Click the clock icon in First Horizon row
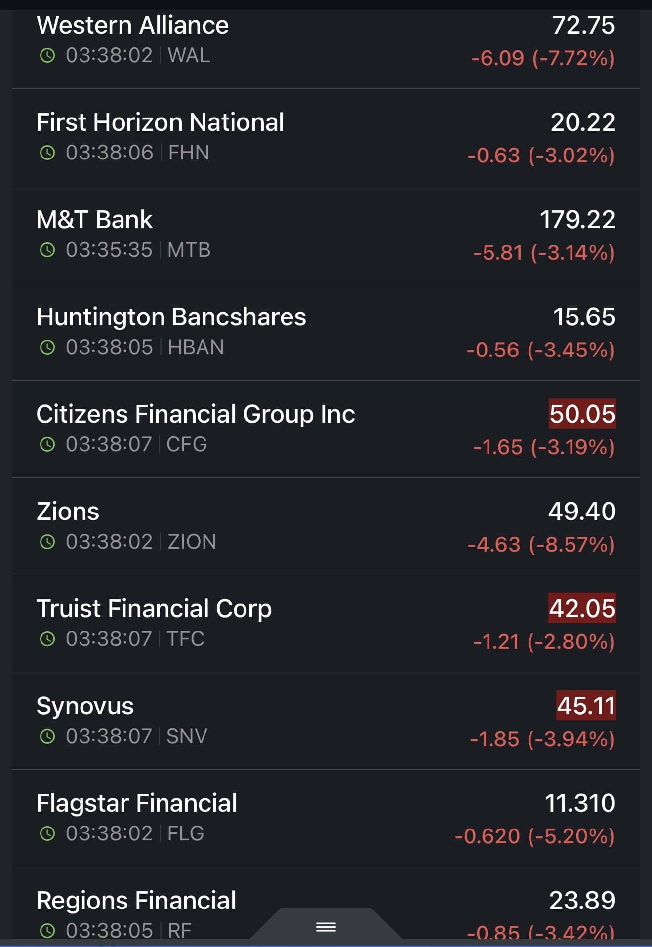 pyautogui.click(x=47, y=153)
